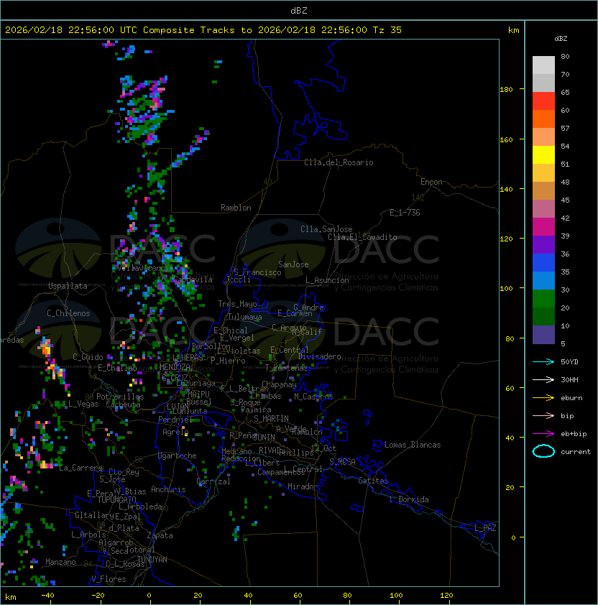Viewport: 598px width, 605px height.
Task: Click the '120' tick on the bottom axis
Action: pyautogui.click(x=446, y=596)
